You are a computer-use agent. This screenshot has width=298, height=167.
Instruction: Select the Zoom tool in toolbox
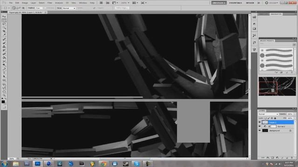coord(4,96)
